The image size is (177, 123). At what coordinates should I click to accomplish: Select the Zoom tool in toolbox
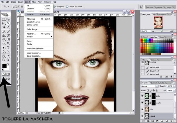[x=8, y=60]
